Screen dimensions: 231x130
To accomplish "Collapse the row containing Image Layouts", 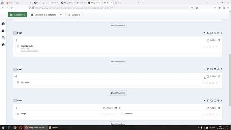I will click(205, 33).
